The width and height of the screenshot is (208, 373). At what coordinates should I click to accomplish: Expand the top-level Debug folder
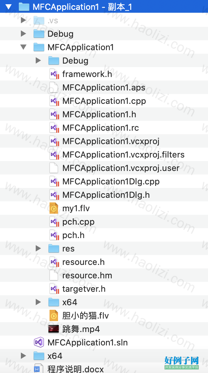(23, 34)
